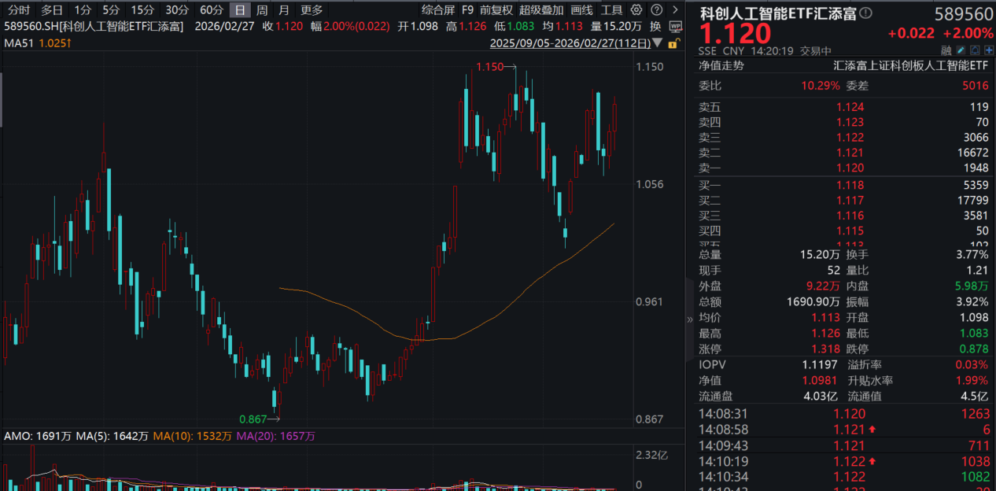
Task: Click the 融 margin trading icon
Action: pos(946,50)
